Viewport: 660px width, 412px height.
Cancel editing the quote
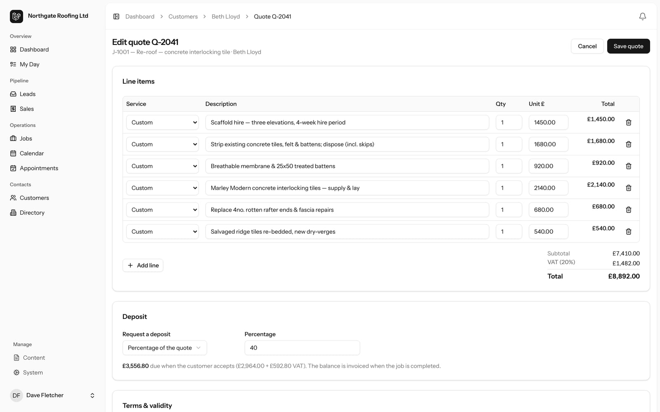(x=587, y=46)
